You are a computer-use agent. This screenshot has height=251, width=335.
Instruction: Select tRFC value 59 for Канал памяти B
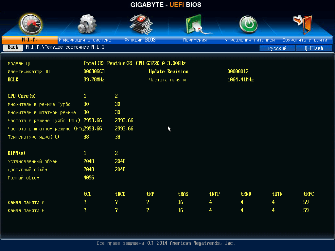306,210
